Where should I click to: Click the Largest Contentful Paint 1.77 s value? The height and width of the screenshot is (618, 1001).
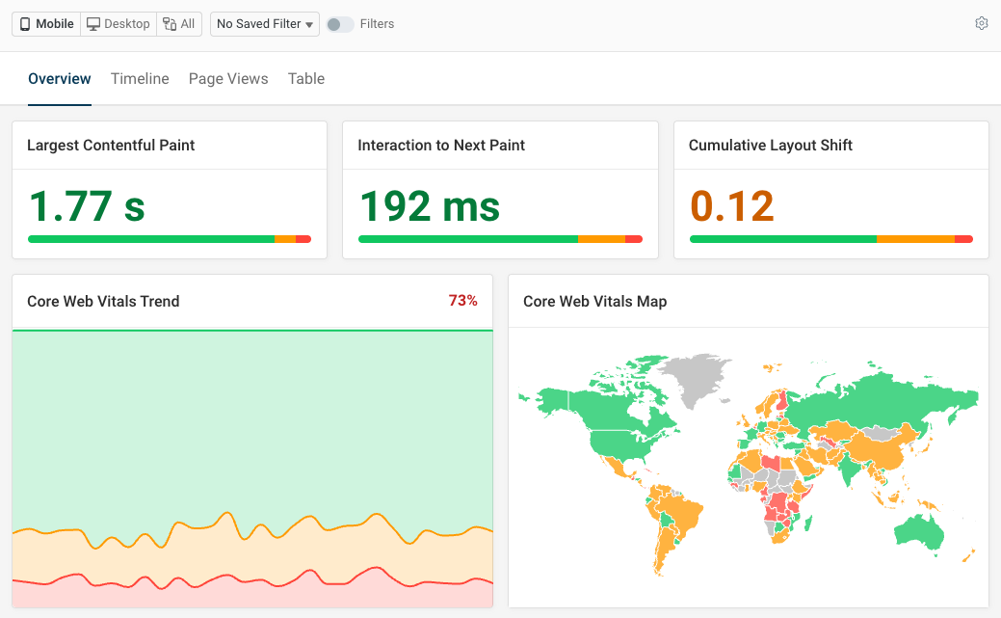coord(87,206)
